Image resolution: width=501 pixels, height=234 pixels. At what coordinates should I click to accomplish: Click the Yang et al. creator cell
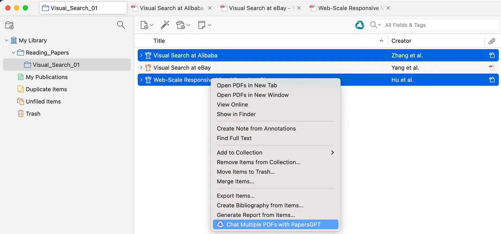pyautogui.click(x=405, y=68)
